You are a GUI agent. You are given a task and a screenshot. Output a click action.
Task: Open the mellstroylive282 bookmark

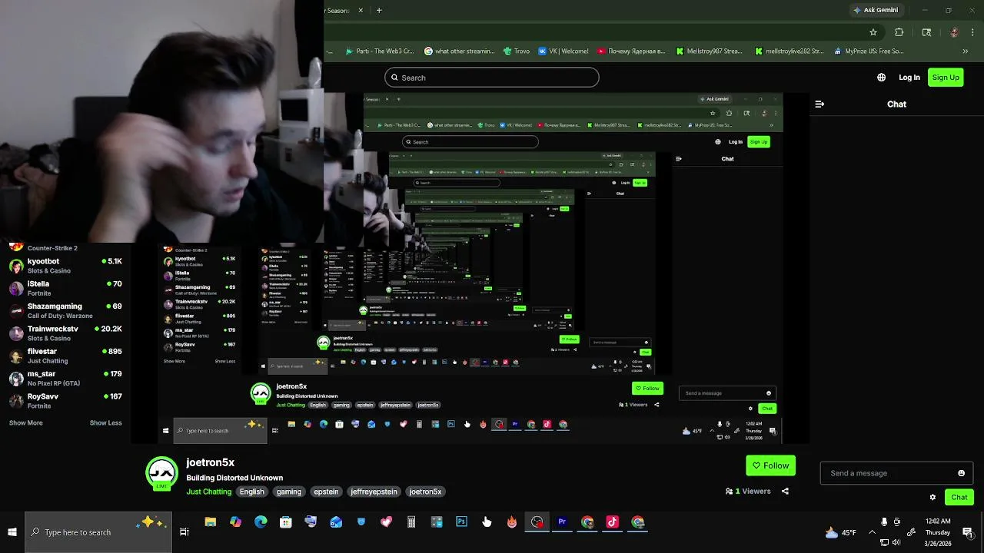tap(789, 51)
